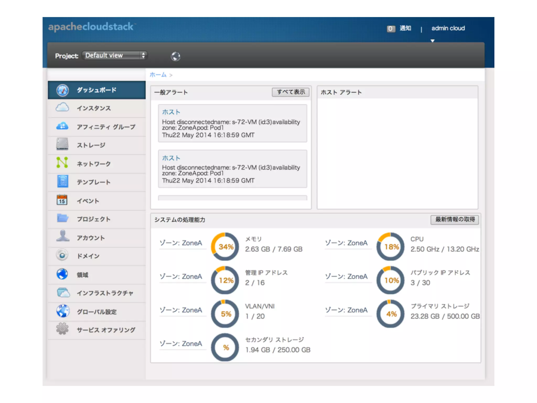
Task: Open the notifications counter in header
Action: click(391, 29)
